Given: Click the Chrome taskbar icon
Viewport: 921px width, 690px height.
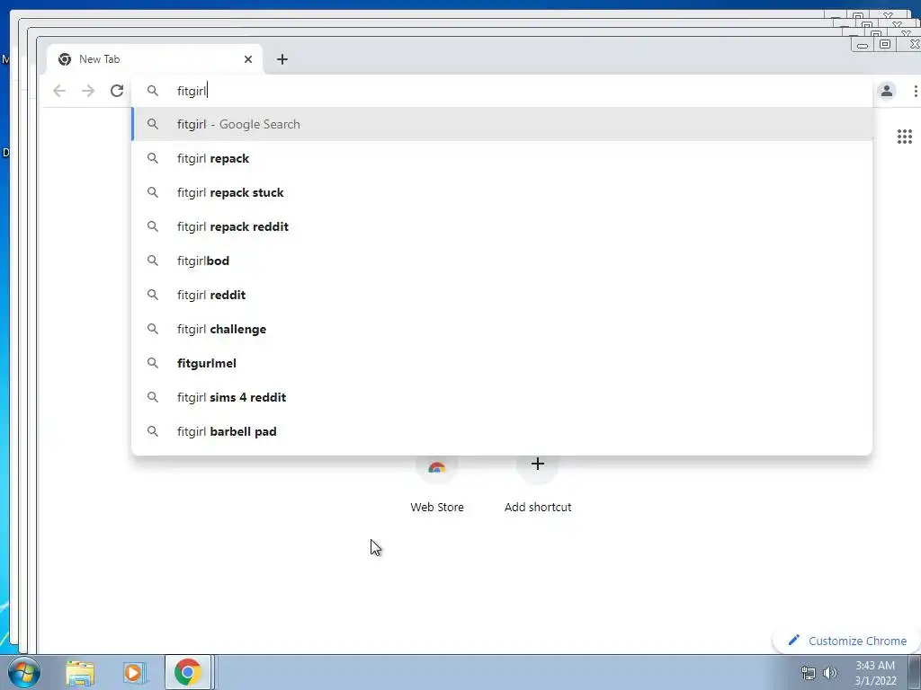Looking at the screenshot, I should click(188, 672).
